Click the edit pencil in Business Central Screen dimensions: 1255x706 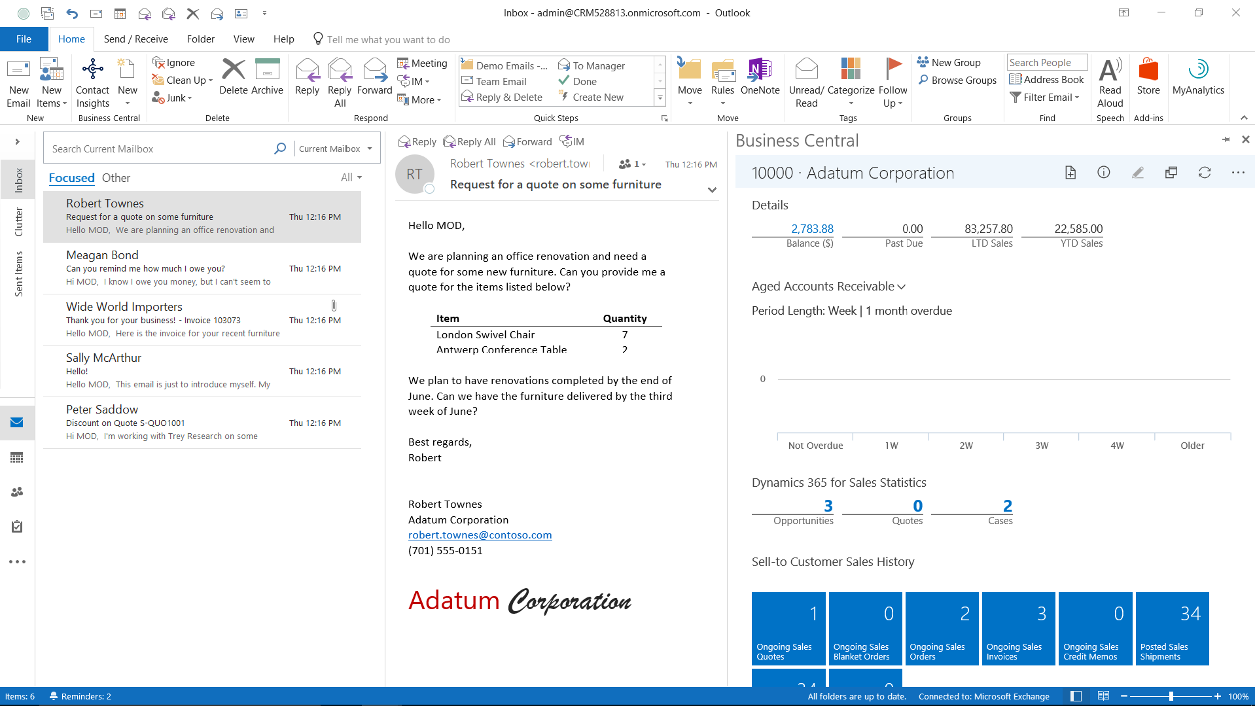pos(1138,173)
